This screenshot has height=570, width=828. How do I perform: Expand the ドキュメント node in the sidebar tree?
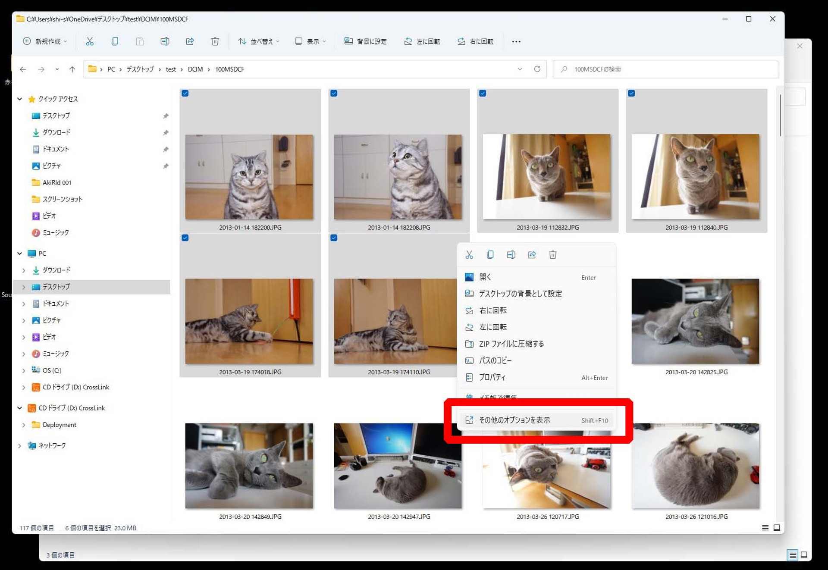(24, 304)
